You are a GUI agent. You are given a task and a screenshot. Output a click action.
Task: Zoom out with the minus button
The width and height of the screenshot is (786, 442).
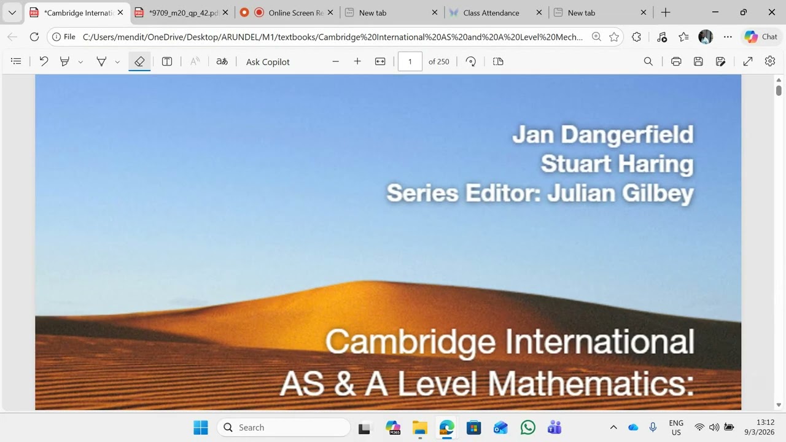(x=335, y=61)
